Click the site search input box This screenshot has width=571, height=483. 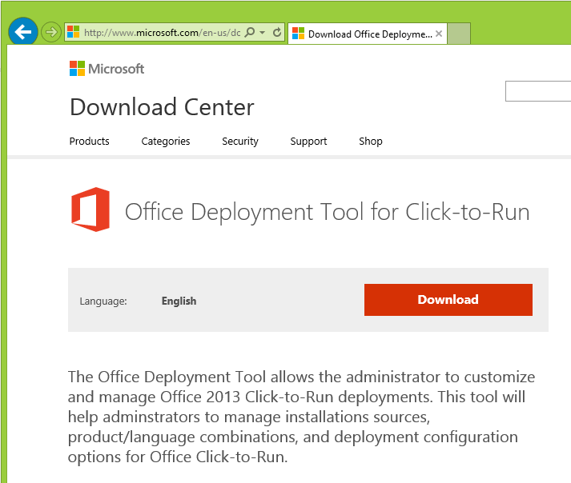tap(538, 91)
